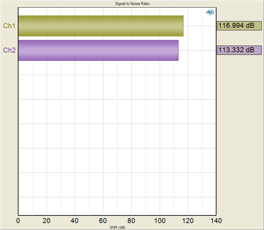Viewport: 264px width, 230px height.
Task: Click the 40 axis tick label
Action: (x=75, y=221)
